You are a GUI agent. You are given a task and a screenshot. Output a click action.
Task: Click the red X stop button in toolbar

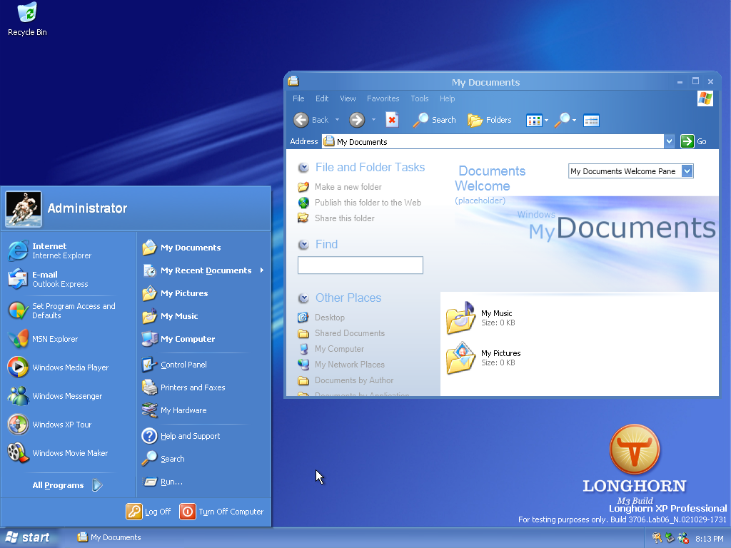[392, 120]
